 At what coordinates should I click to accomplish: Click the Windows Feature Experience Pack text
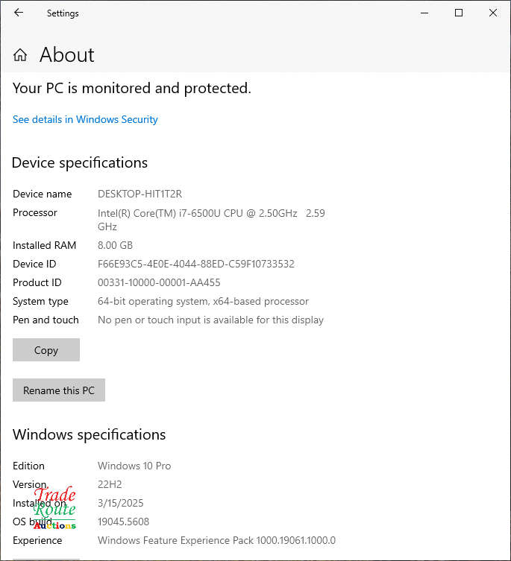point(216,540)
